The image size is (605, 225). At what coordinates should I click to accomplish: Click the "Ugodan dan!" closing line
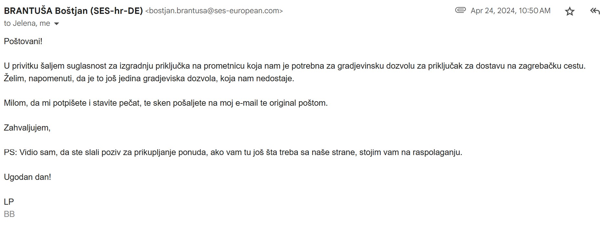(x=27, y=177)
